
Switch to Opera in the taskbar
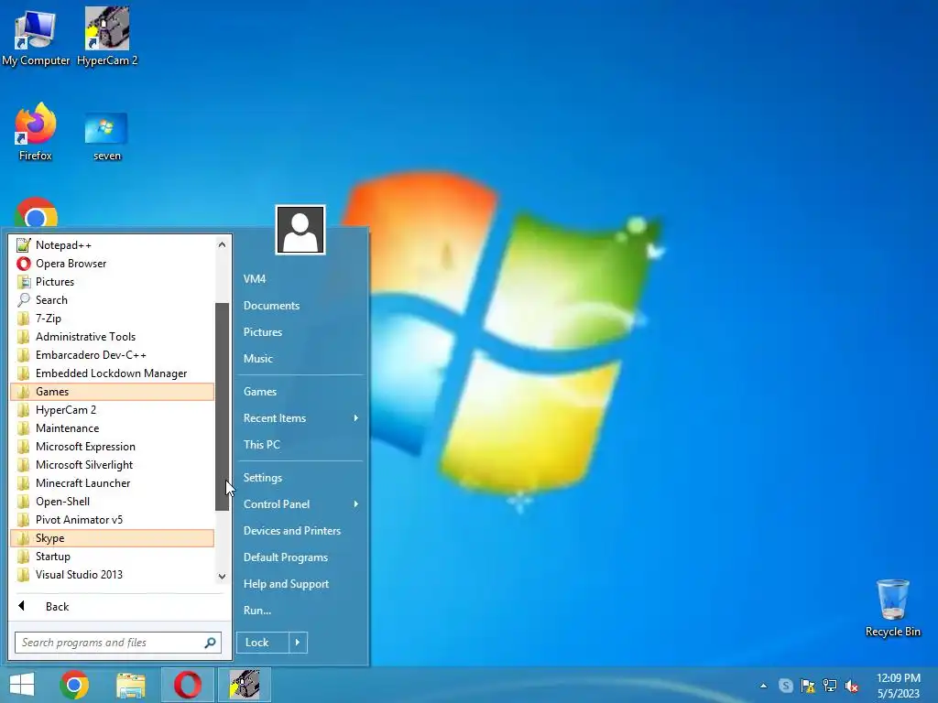click(x=187, y=685)
